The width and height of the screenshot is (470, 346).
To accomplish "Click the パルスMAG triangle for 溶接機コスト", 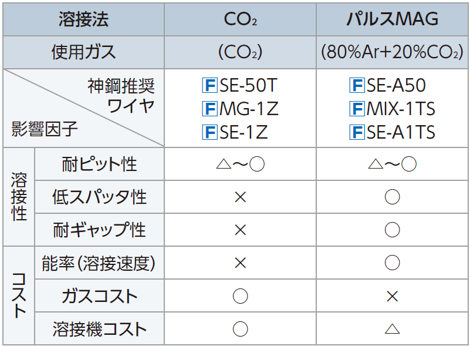I will click(x=393, y=329).
